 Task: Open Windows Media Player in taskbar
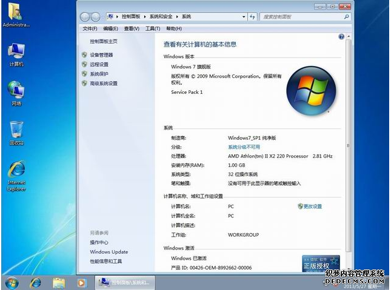(x=82, y=283)
